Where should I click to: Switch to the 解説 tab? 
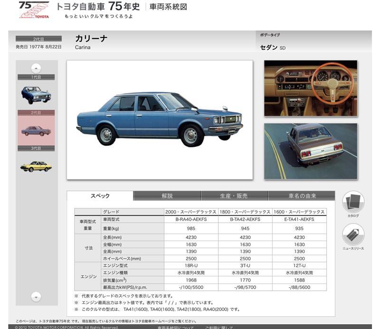tap(167, 196)
